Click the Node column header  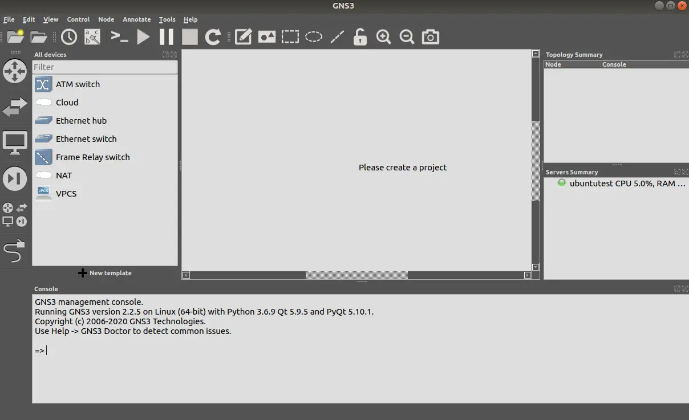(572, 64)
